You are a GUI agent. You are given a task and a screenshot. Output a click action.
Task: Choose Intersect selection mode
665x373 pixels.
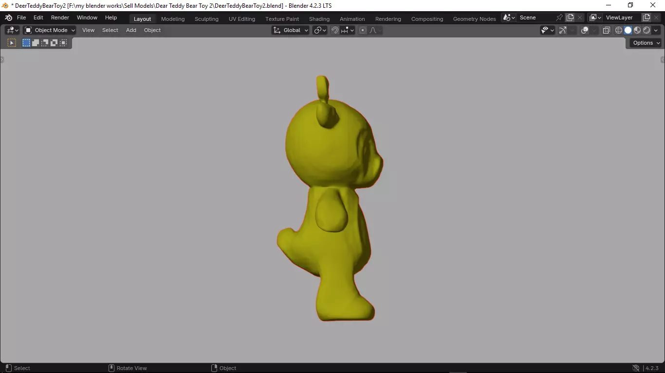[63, 43]
